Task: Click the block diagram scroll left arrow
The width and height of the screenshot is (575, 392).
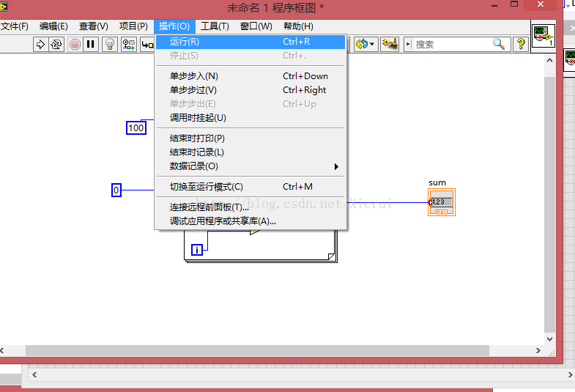Action: (2, 350)
